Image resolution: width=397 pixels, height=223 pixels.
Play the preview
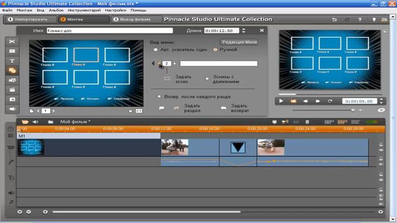pos(281,101)
